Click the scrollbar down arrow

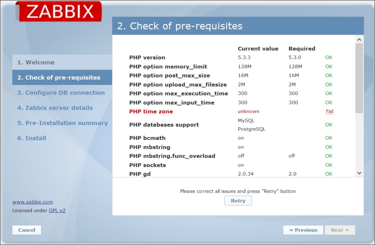click(359, 173)
